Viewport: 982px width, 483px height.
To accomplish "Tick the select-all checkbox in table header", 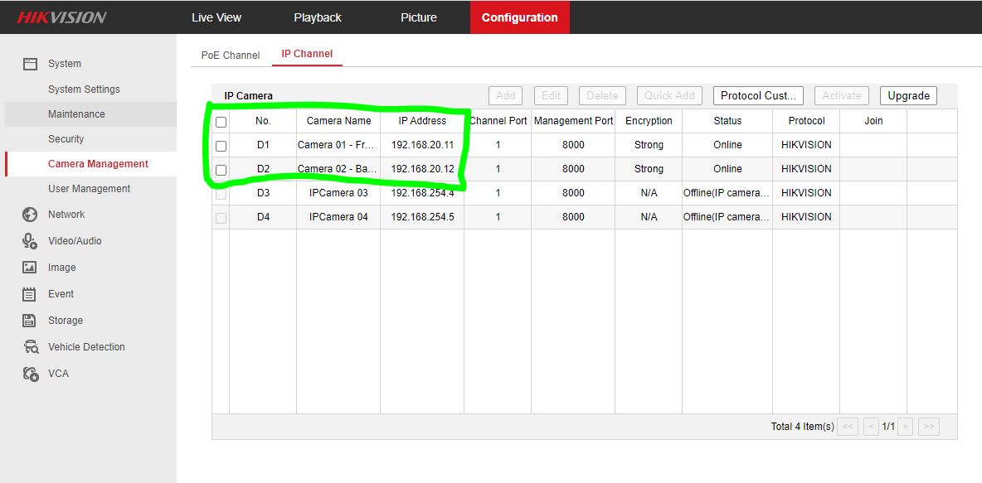I will (221, 122).
